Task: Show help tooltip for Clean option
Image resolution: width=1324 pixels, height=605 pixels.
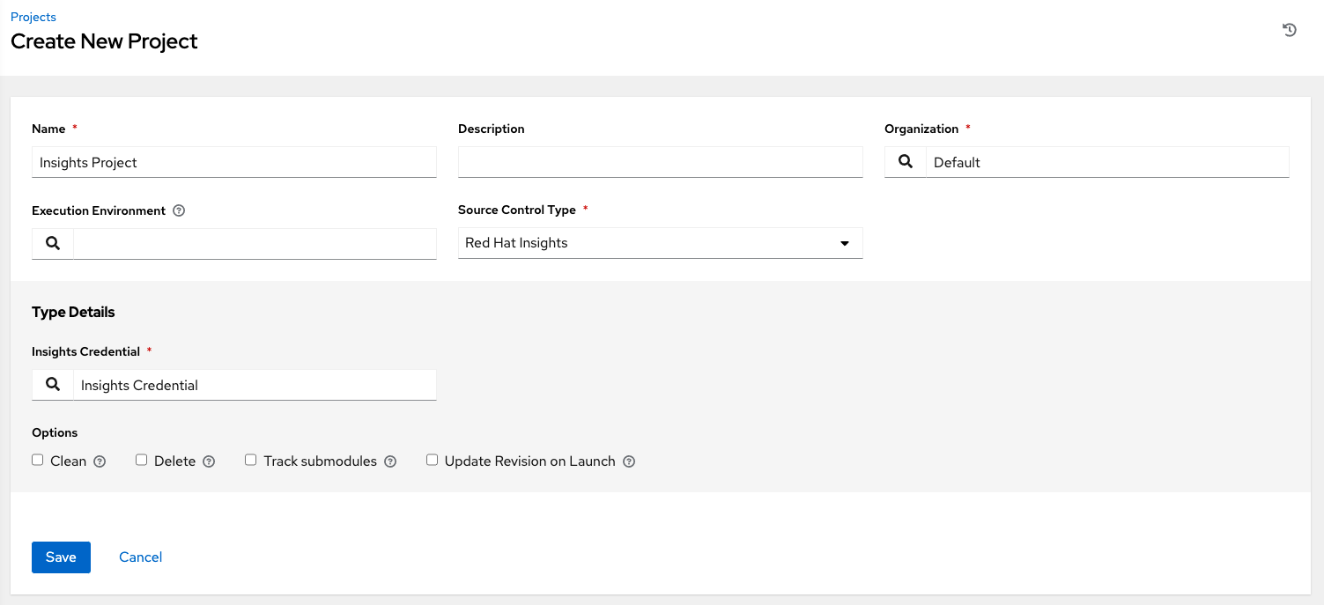Action: (x=99, y=461)
